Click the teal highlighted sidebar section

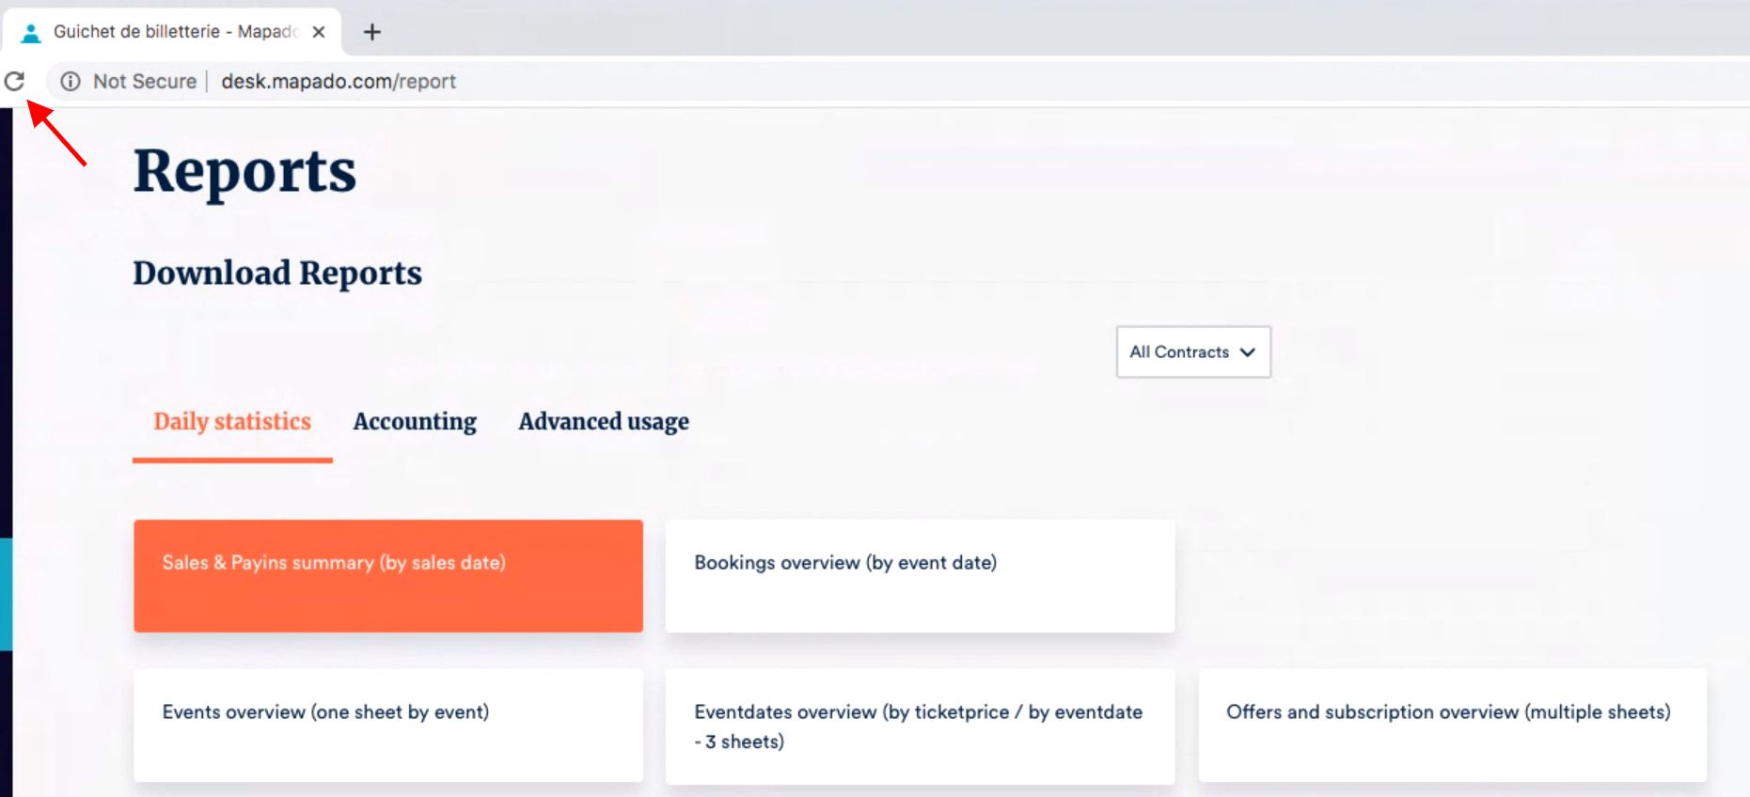(x=6, y=594)
